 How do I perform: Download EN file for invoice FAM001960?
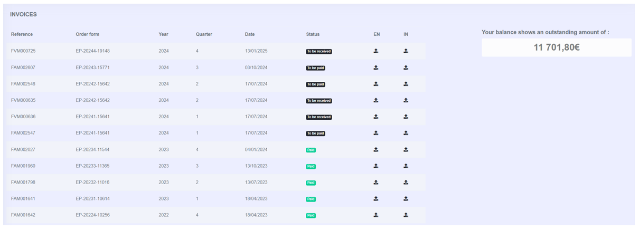pos(376,166)
